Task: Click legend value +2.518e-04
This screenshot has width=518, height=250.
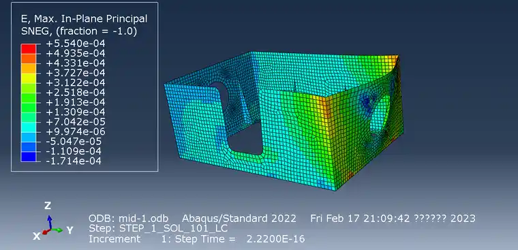Action: coord(76,93)
